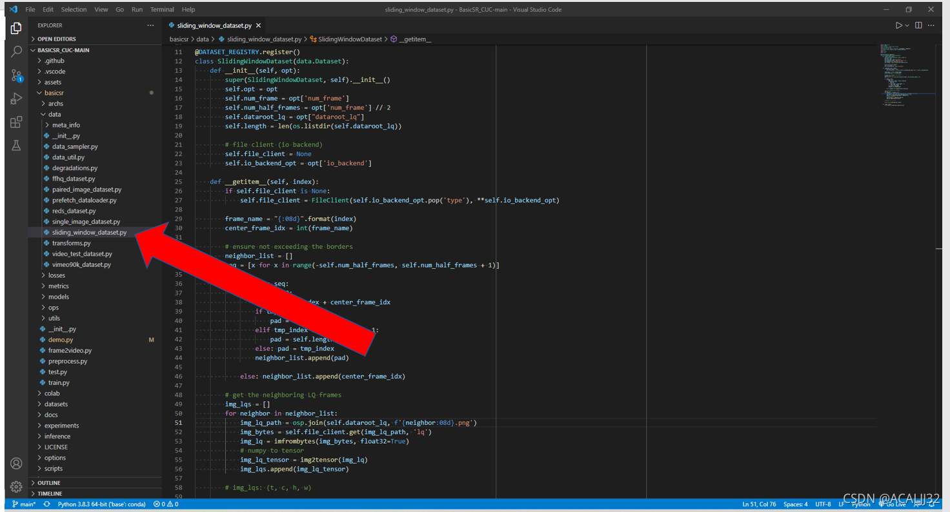This screenshot has width=950, height=512.
Task: Open the Selection menu
Action: pyautogui.click(x=74, y=10)
